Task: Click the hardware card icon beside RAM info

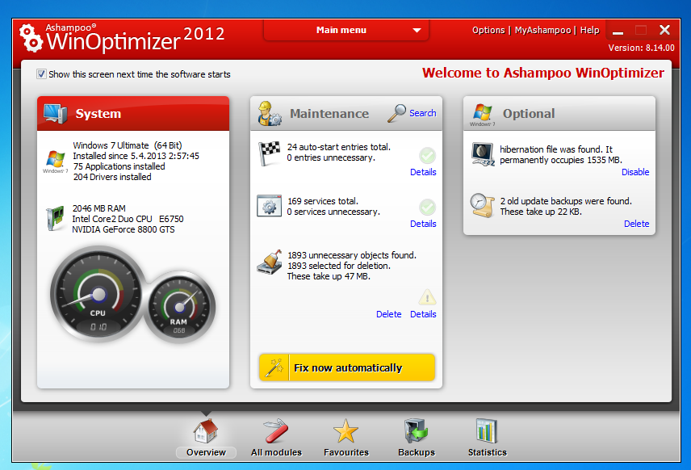Action: [x=55, y=219]
